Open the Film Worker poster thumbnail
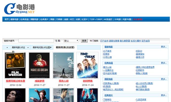171x102 pixels. [15, 65]
